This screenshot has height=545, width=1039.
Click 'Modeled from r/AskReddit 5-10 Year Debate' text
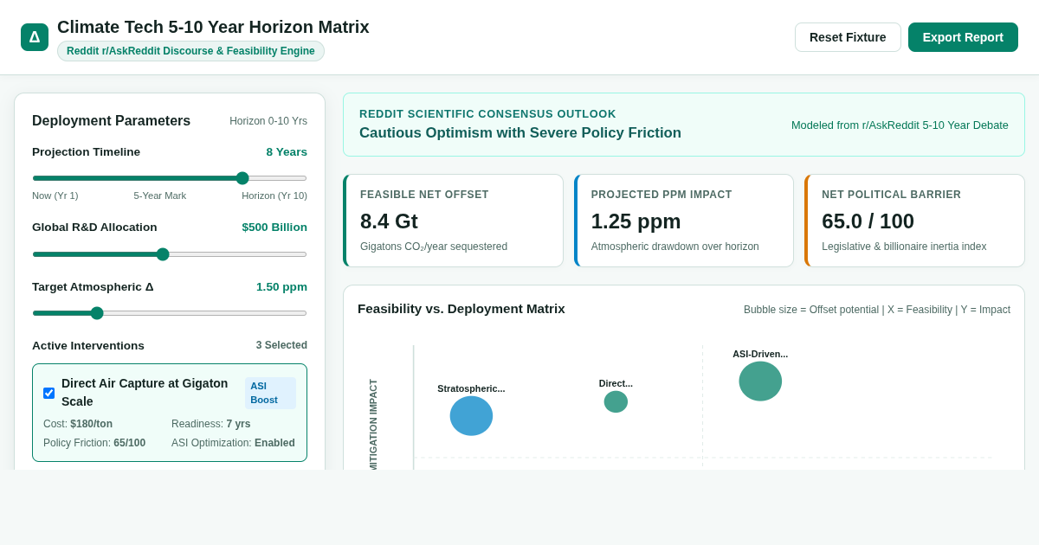[x=900, y=125]
